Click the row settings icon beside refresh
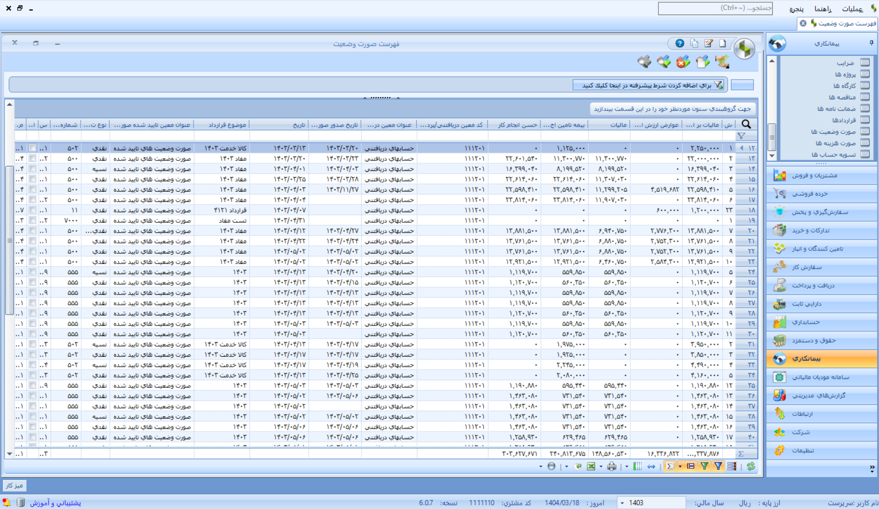 732,466
